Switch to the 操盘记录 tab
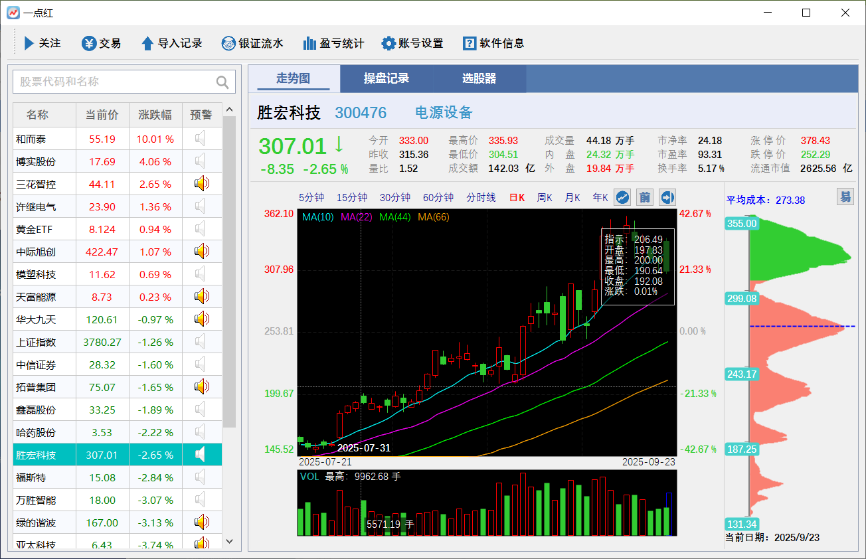Viewport: 866px width, 559px height. pyautogui.click(x=386, y=78)
